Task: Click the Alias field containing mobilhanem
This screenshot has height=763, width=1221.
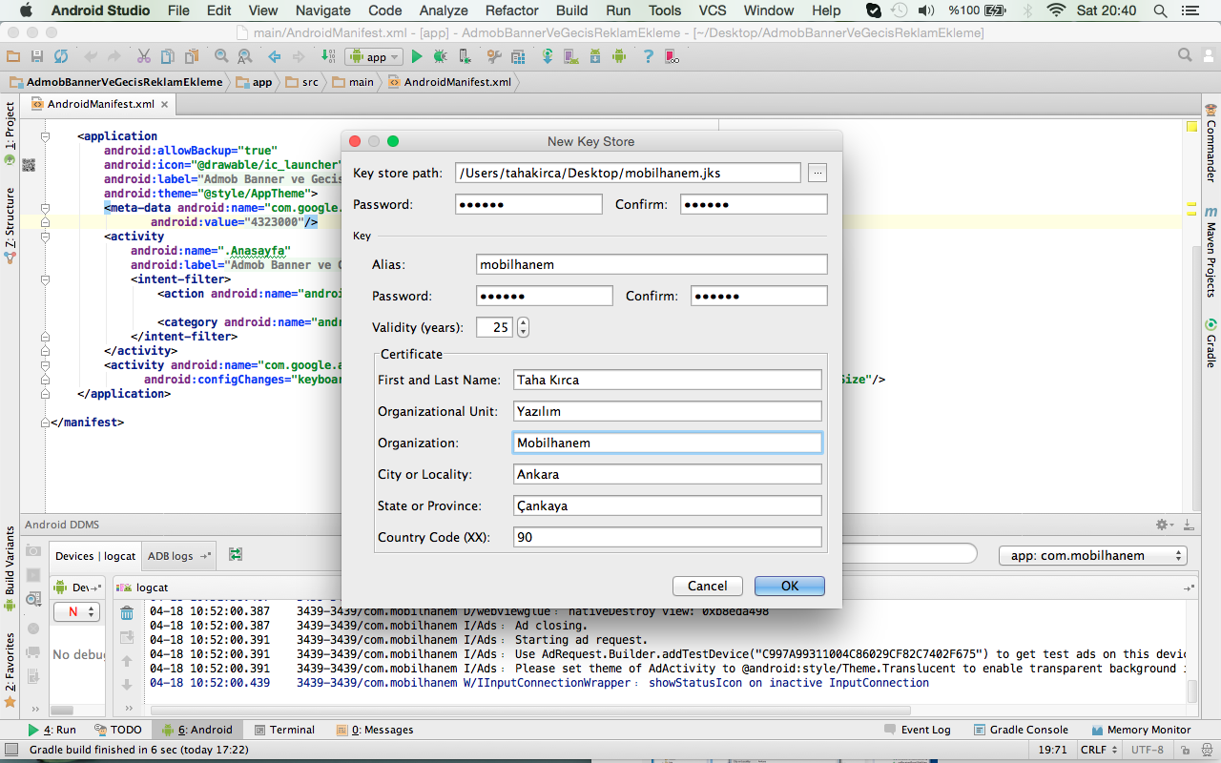Action: pos(652,264)
